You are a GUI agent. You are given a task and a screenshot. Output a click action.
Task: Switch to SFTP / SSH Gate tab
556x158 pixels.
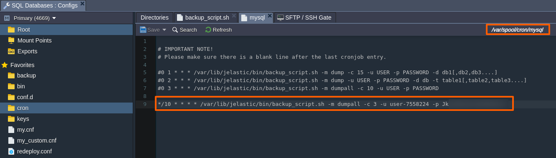point(308,18)
